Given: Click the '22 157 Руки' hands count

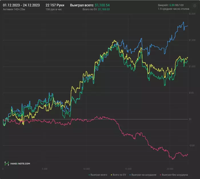Looking at the screenshot, I should pyautogui.click(x=55, y=5).
